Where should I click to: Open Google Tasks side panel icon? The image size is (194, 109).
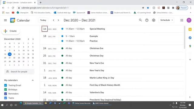coord(190,38)
